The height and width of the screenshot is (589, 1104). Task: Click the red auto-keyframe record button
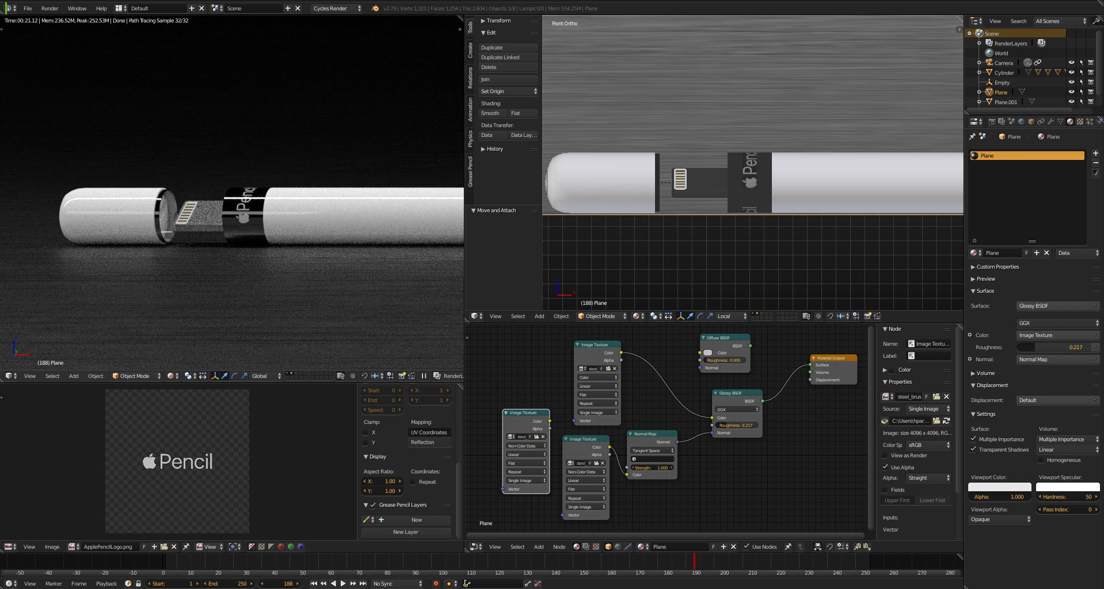click(x=436, y=583)
